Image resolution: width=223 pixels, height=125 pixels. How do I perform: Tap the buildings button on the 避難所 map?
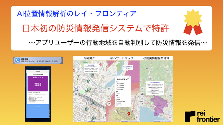click(x=76, y=94)
